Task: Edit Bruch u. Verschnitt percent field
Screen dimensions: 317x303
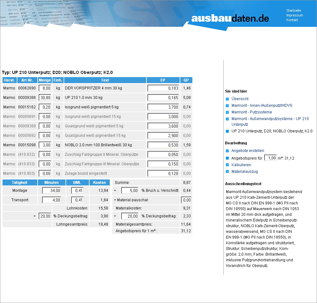Action: [130, 191]
